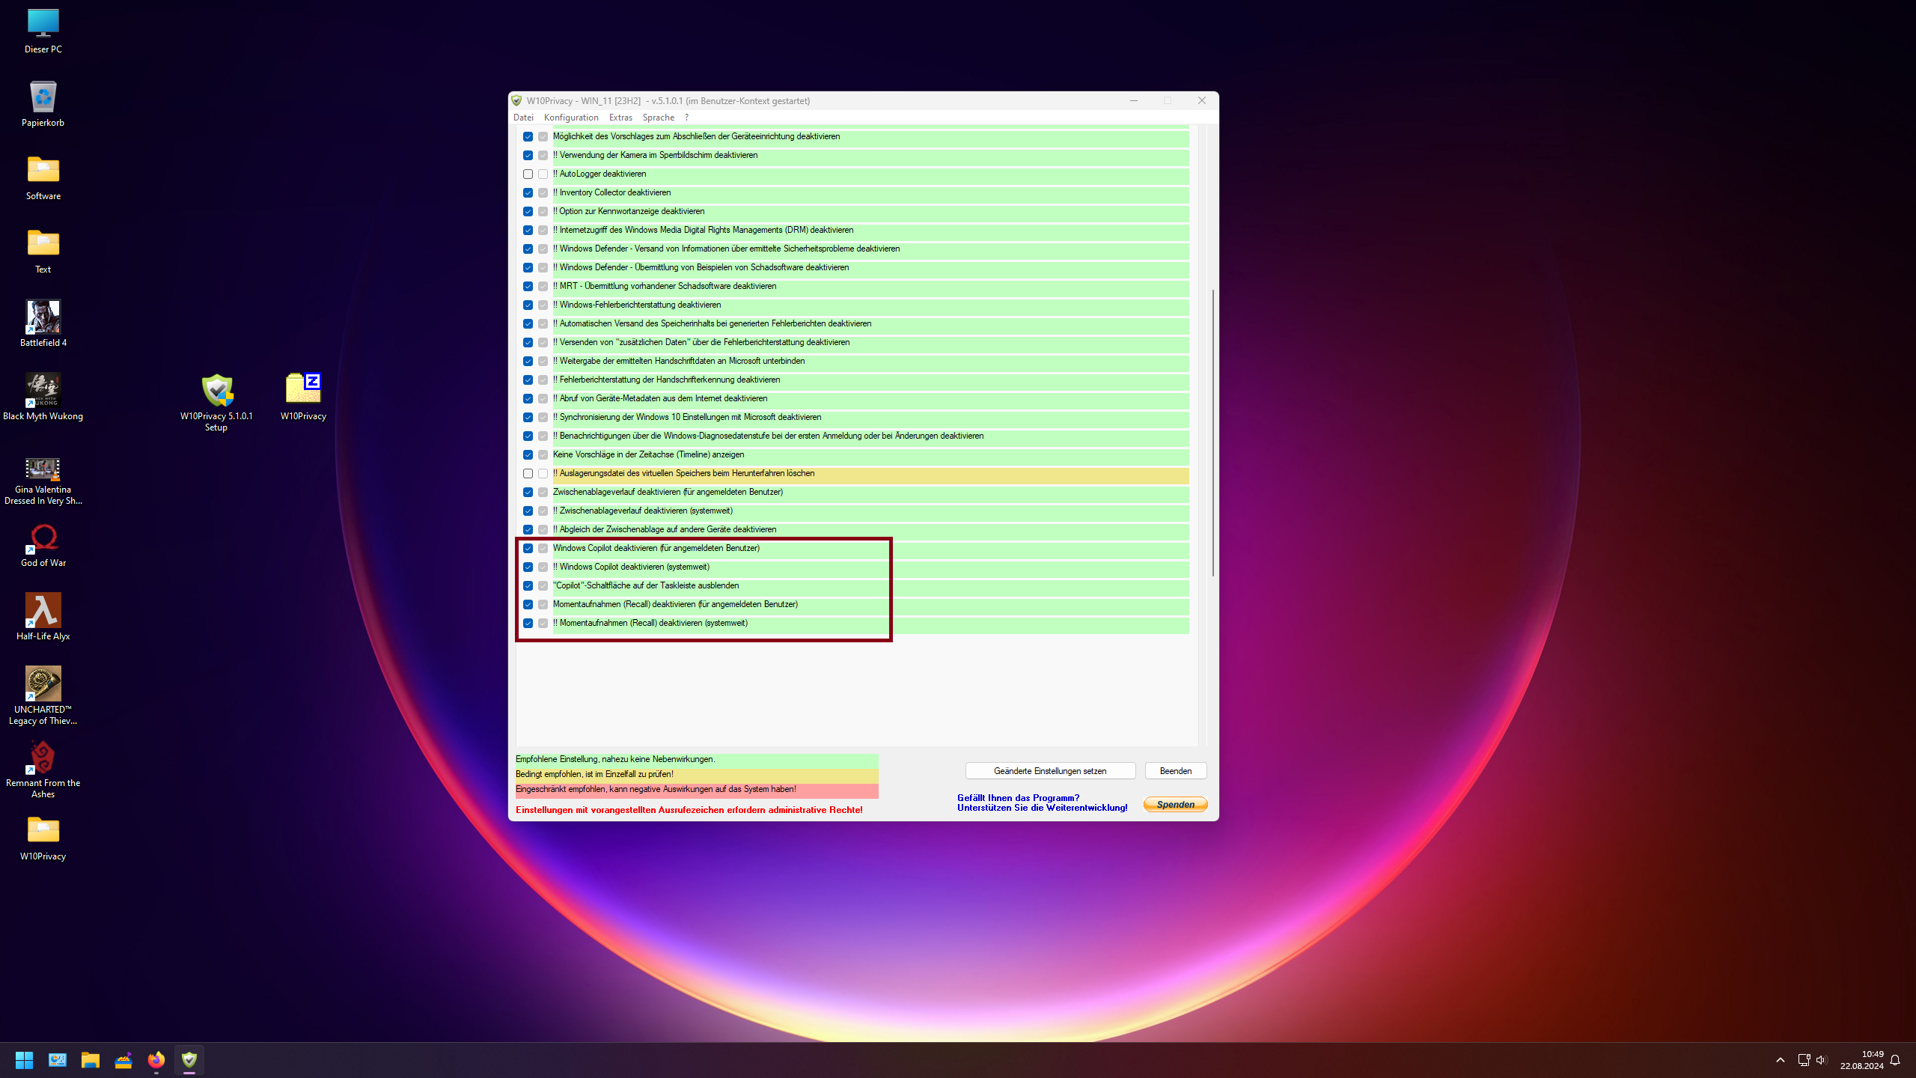Expand hidden icons in the system tray
Screen dimensions: 1916x1078
pyautogui.click(x=1780, y=1059)
